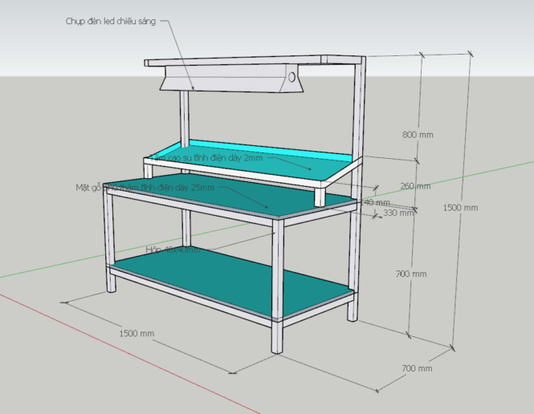Image resolution: width=534 pixels, height=414 pixels.
Task: Select the 330 mm dimension label
Action: (x=398, y=213)
